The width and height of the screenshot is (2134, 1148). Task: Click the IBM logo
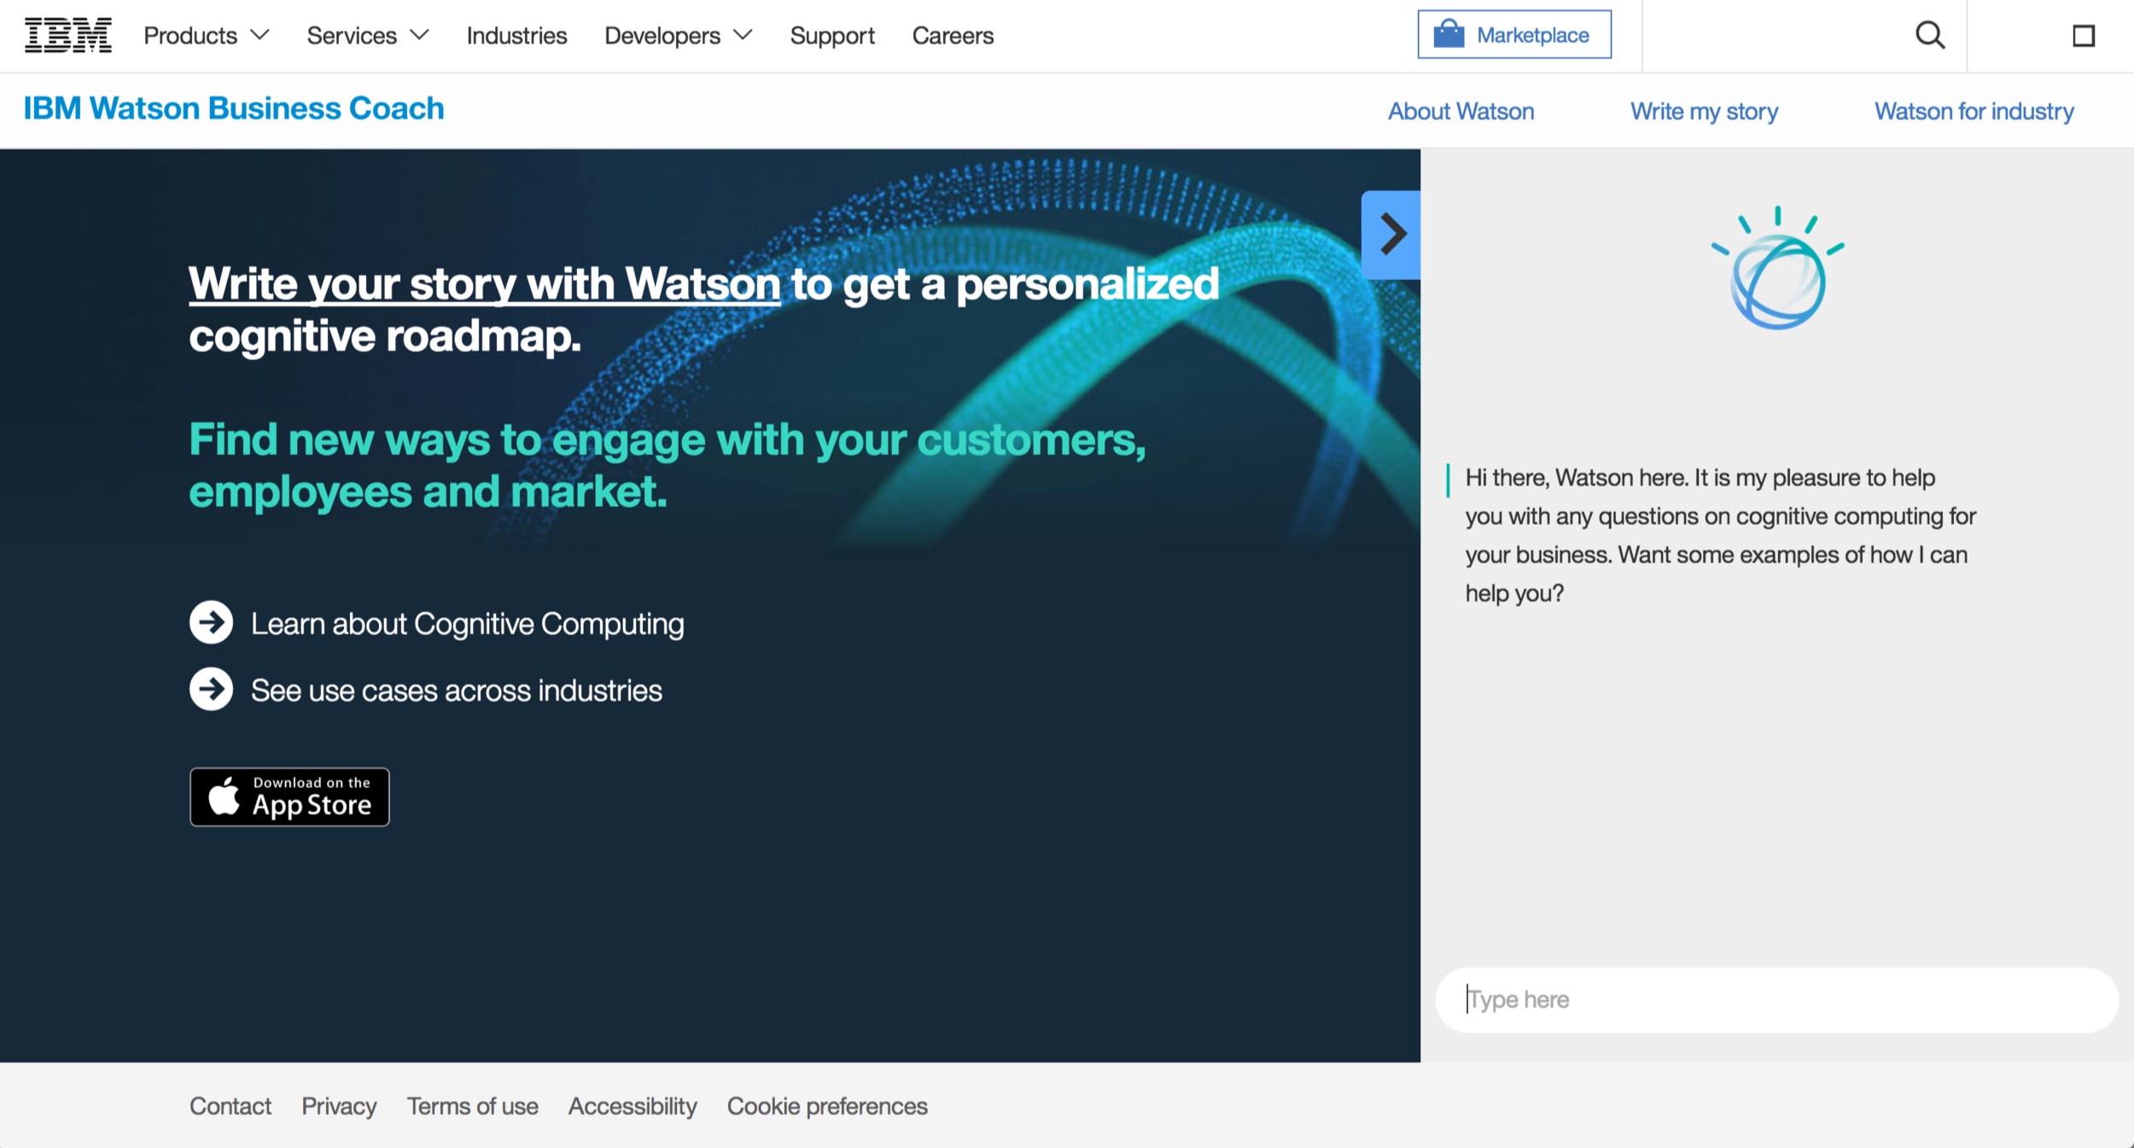tap(68, 35)
